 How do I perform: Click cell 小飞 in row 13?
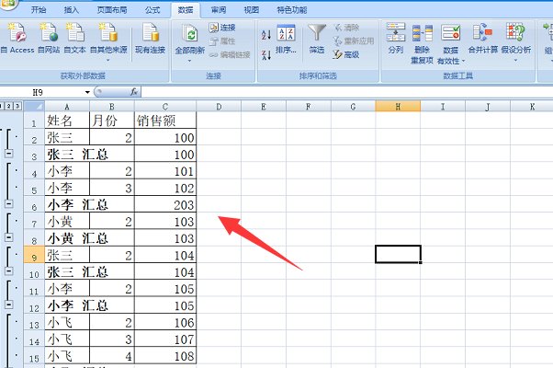pos(67,322)
